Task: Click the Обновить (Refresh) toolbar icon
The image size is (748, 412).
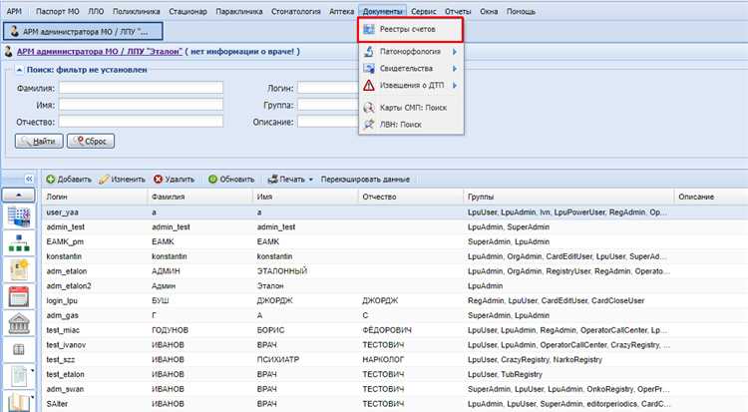Action: [x=212, y=180]
